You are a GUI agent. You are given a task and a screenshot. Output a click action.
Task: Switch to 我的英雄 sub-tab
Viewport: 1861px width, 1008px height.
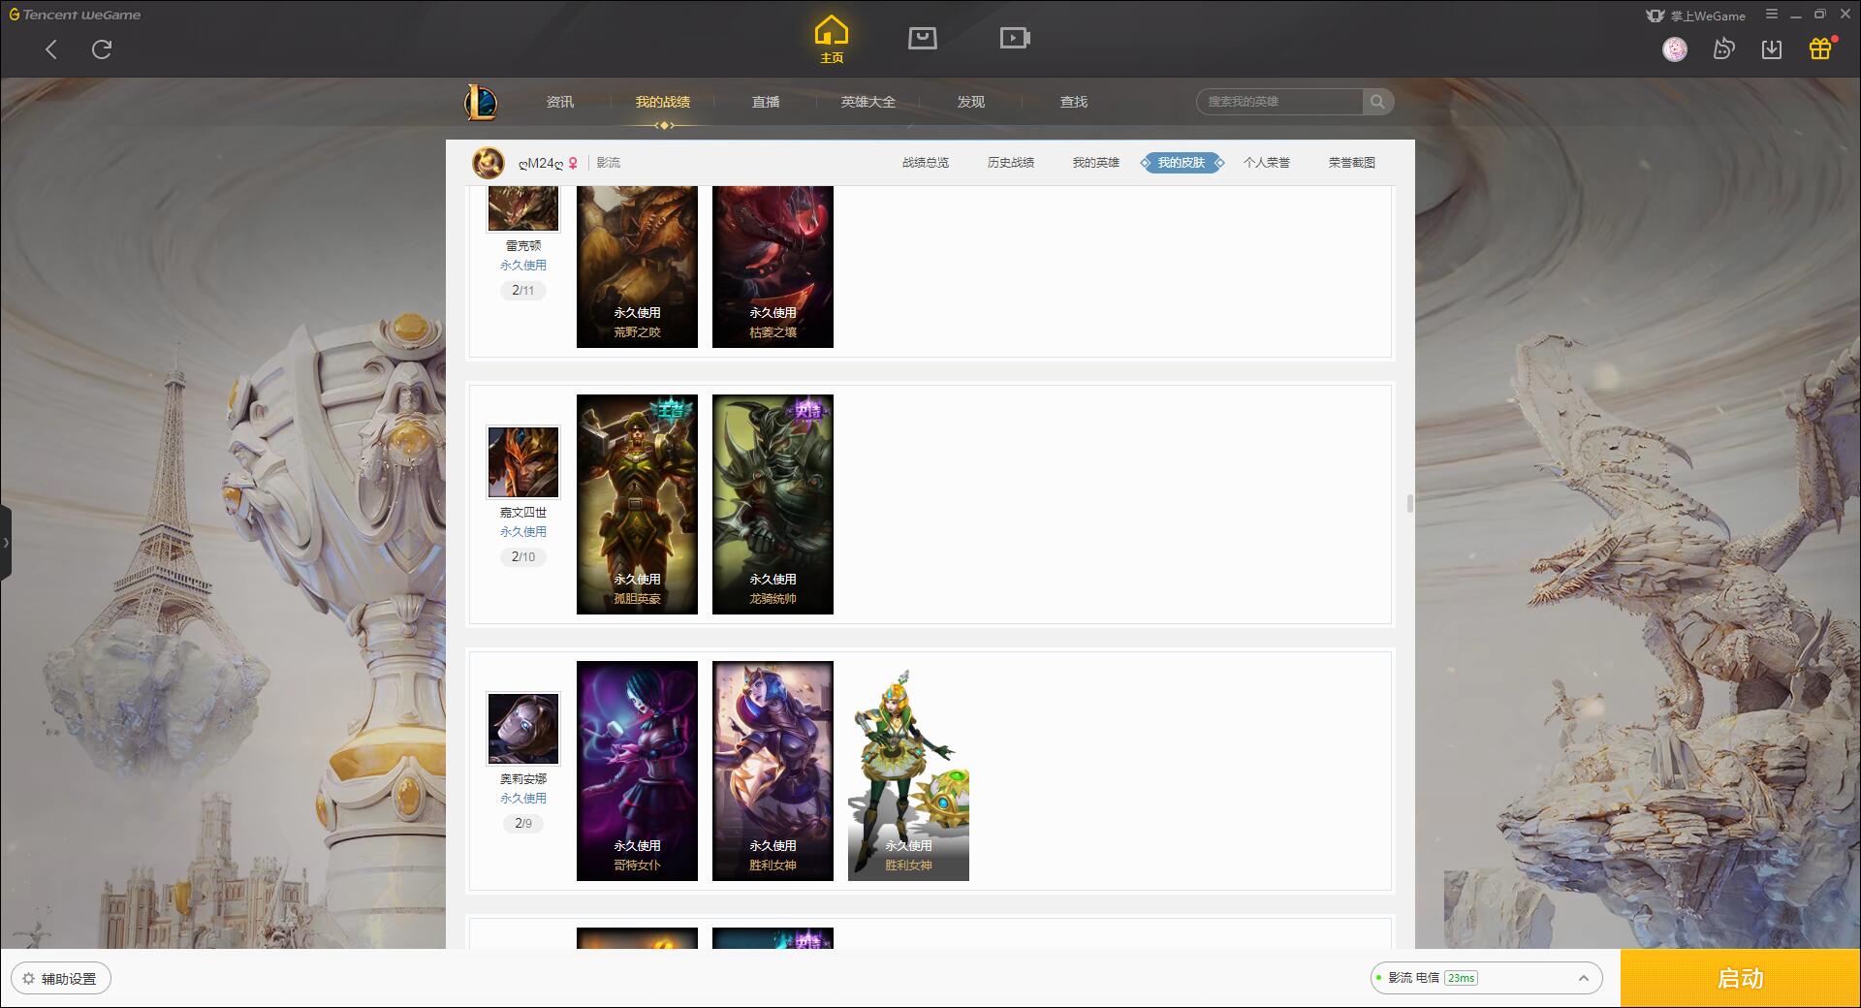[1096, 163]
